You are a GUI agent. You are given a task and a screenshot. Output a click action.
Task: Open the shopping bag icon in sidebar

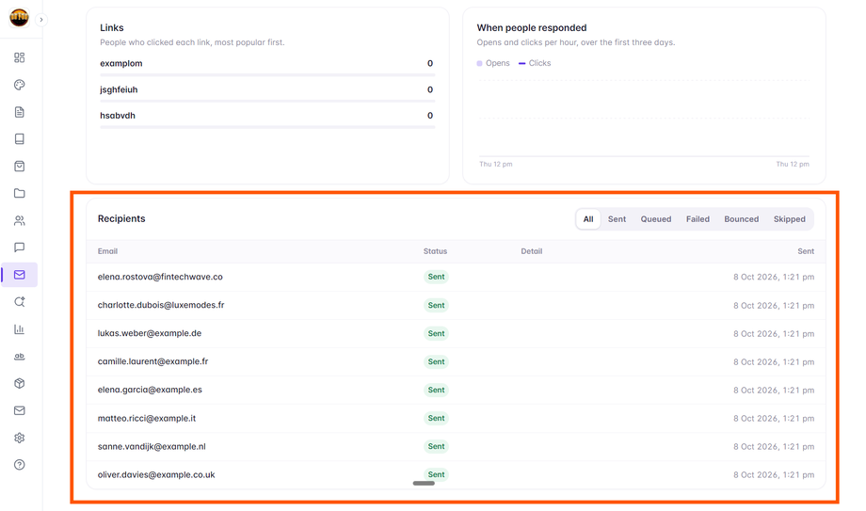(20, 166)
